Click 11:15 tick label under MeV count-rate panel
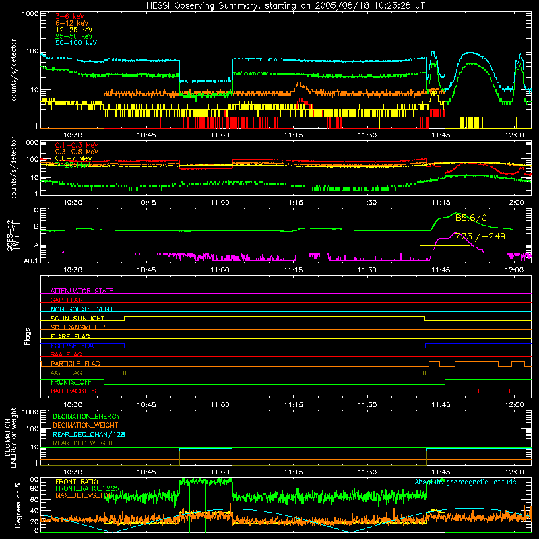Image resolution: width=539 pixels, height=539 pixels. [x=294, y=203]
